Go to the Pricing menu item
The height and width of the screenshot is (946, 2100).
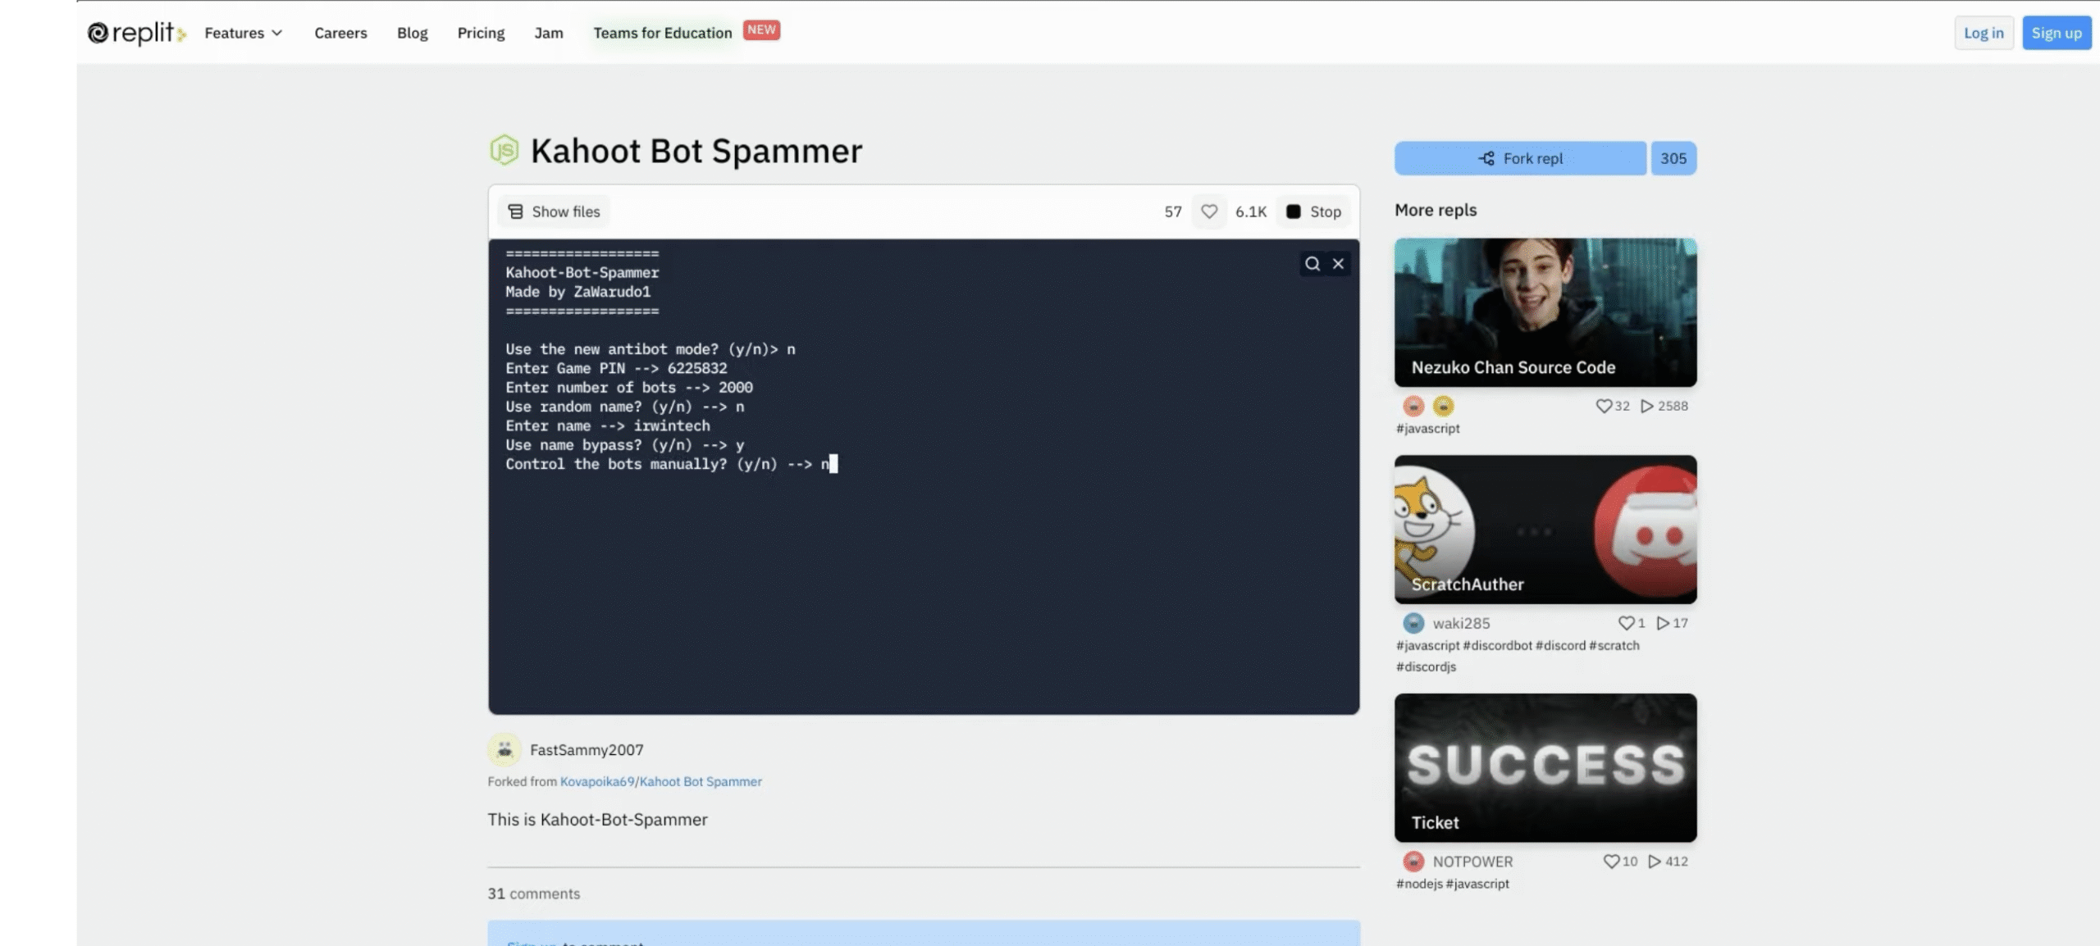click(x=481, y=33)
